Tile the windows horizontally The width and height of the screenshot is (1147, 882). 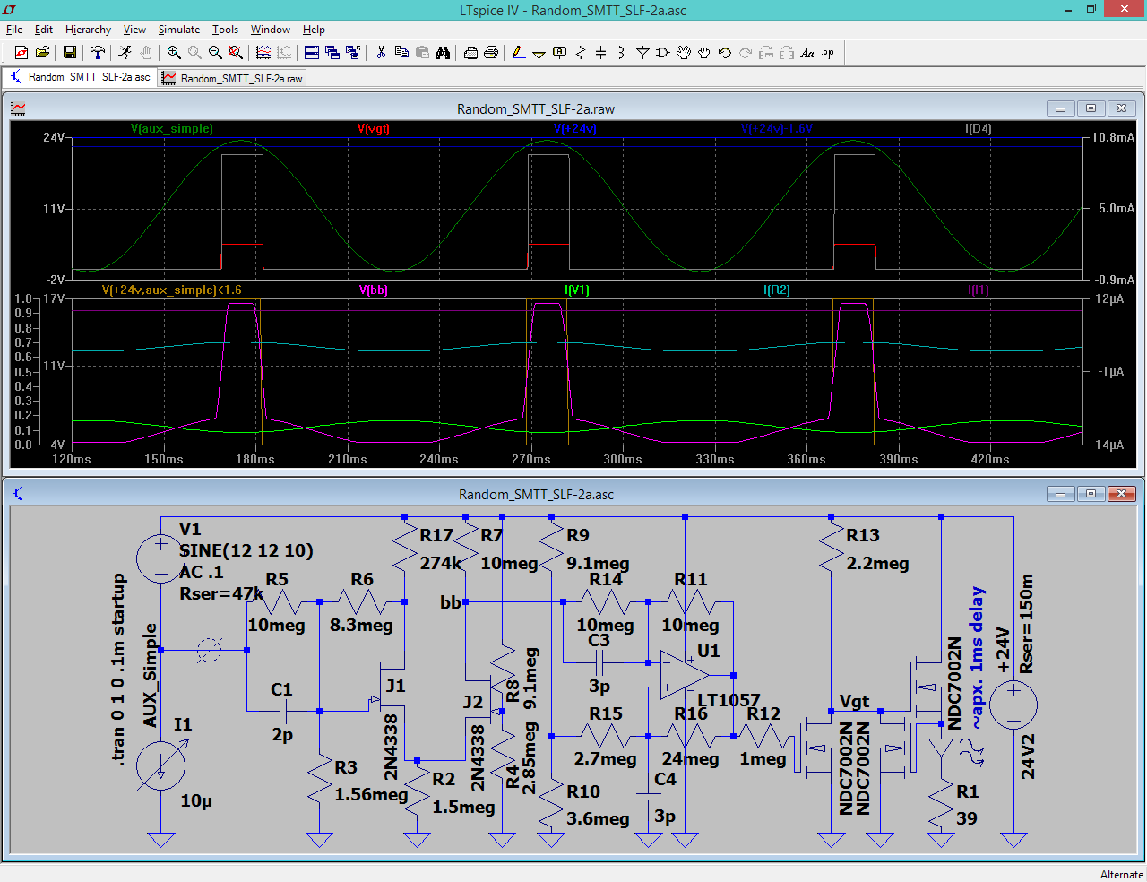[312, 53]
